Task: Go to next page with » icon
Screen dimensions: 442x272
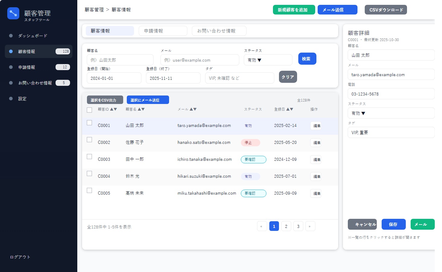Action: click(310, 226)
